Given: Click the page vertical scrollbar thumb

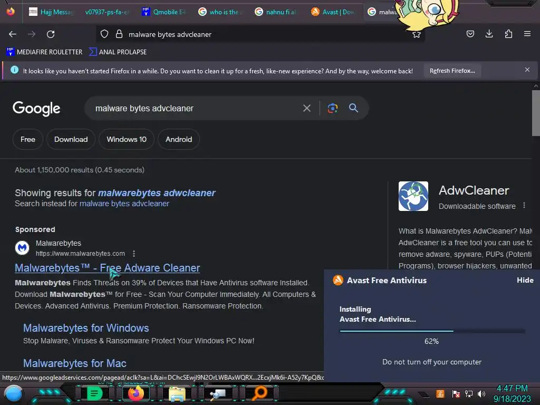Looking at the screenshot, I should pos(536,113).
